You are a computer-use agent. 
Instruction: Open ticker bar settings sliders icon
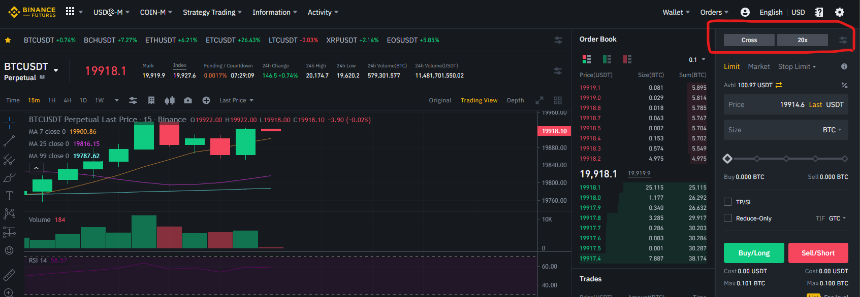558,40
